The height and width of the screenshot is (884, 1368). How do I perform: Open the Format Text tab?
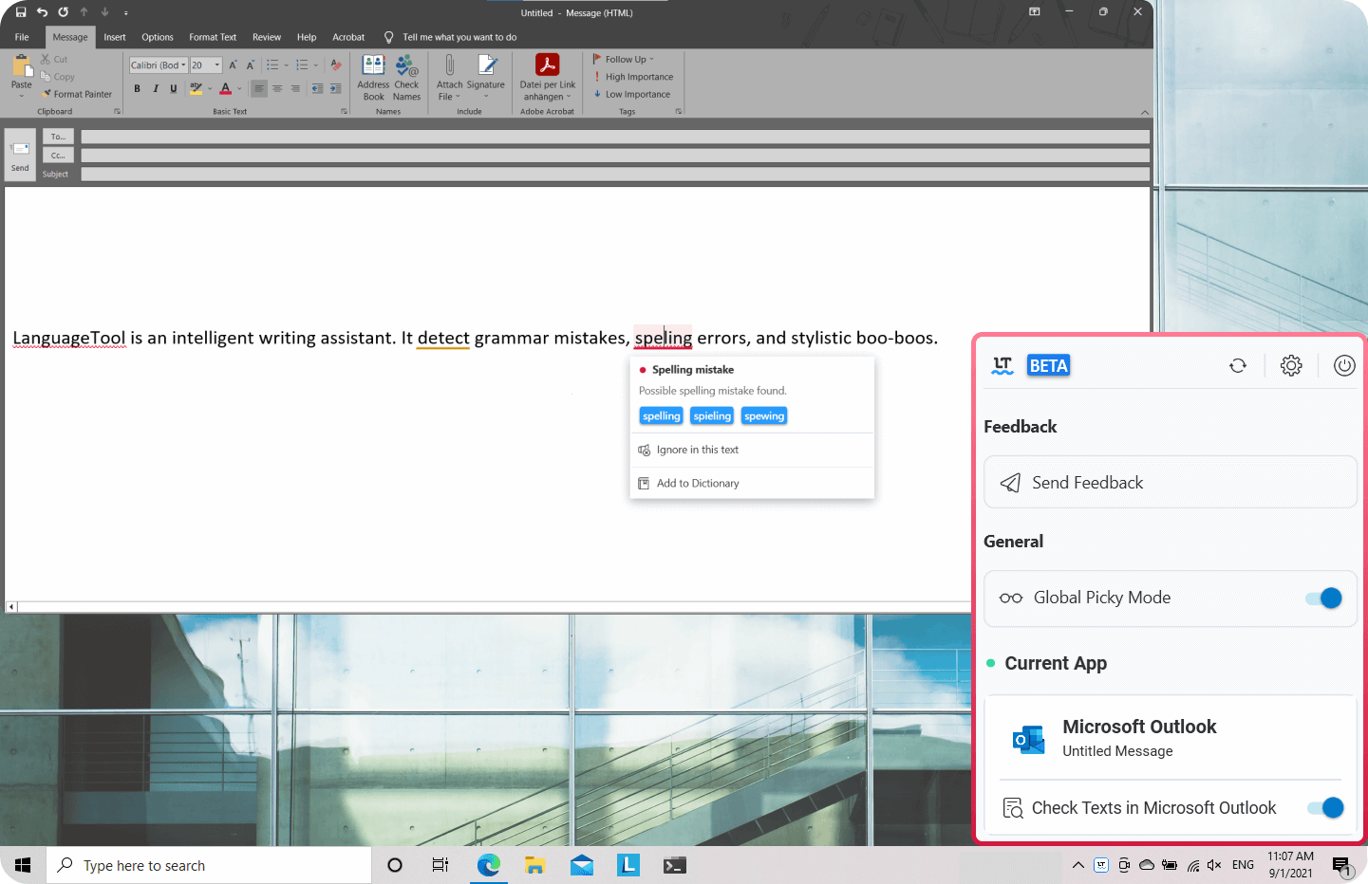click(213, 37)
